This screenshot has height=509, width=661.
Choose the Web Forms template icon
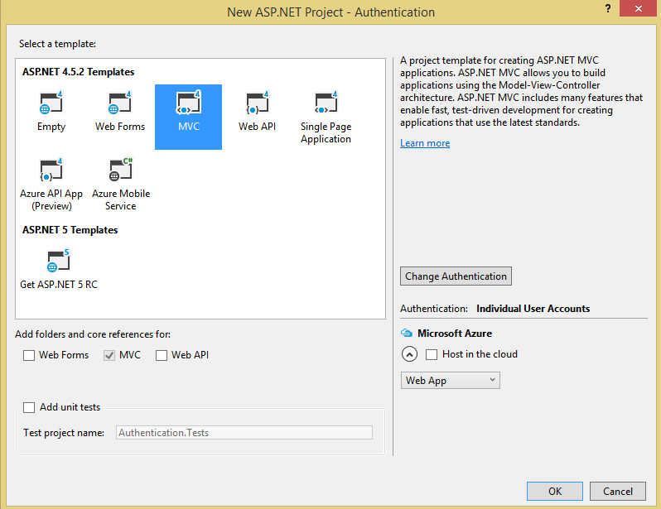[x=120, y=103]
